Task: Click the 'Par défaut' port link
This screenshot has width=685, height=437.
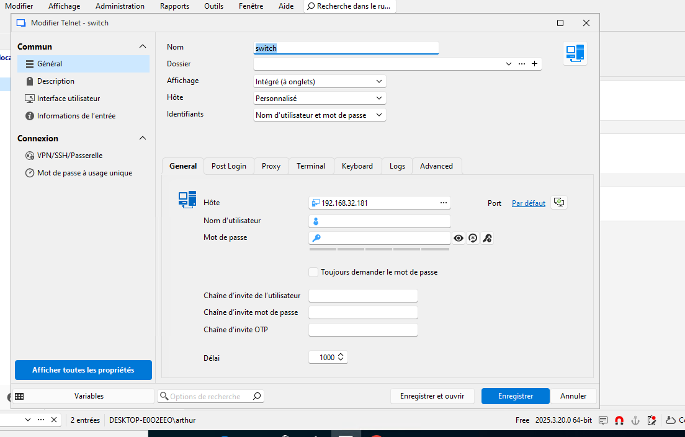Action: (528, 203)
